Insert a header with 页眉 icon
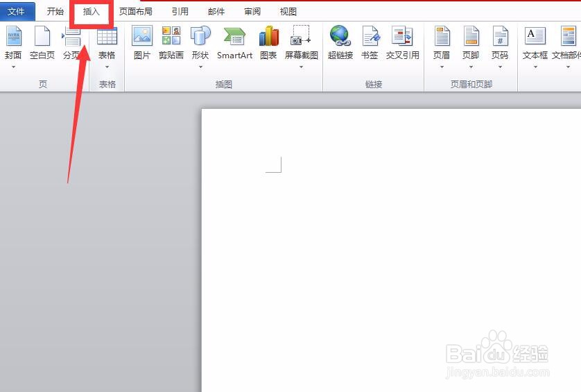The image size is (581, 392). click(442, 36)
